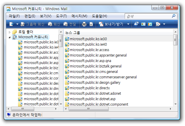
Task: Click the cancel/delete page icon beside printer
Action: (91, 24)
